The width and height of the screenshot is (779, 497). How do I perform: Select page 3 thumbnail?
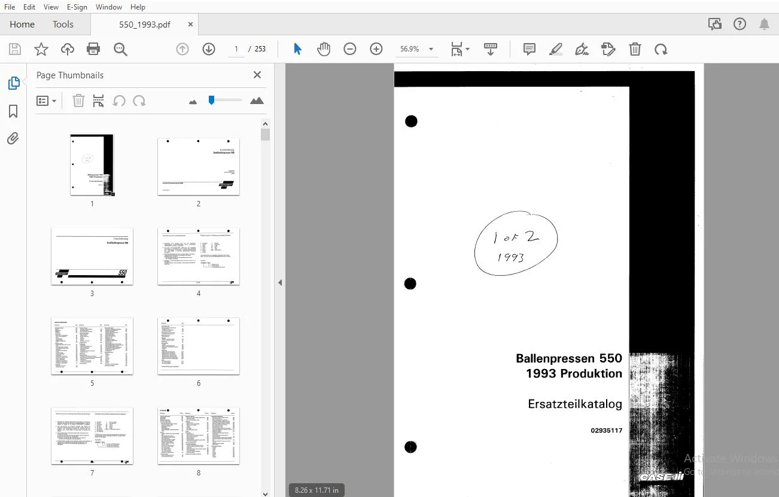point(92,257)
